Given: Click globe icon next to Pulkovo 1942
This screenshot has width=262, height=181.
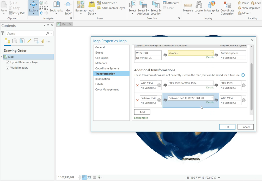Looking at the screenshot, I should [x=159, y=100].
